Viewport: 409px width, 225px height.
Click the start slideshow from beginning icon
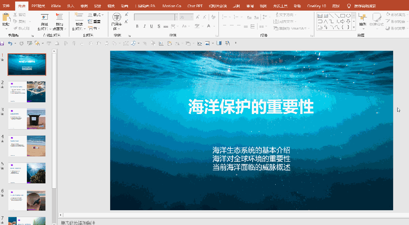(30, 43)
